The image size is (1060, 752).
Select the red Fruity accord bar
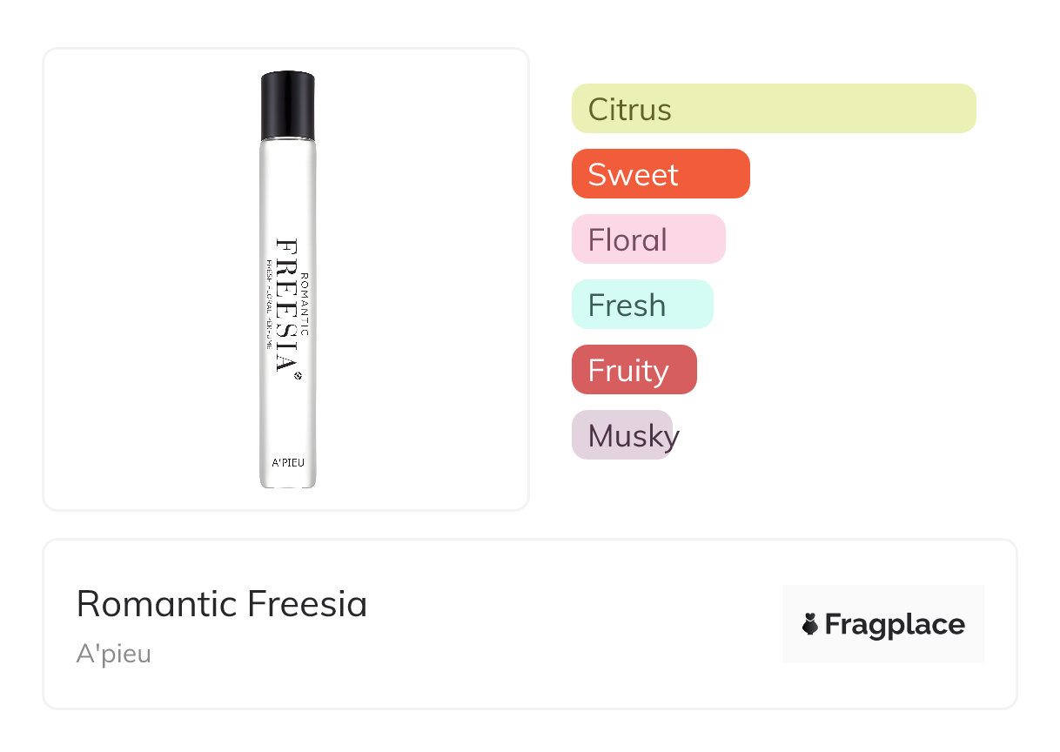634,370
